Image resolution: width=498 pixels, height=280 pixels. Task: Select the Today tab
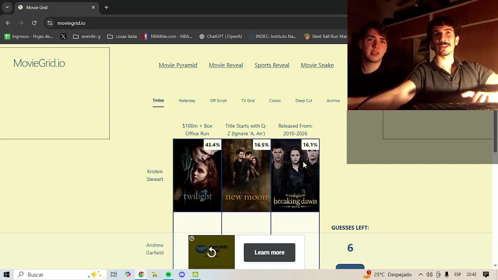pos(158,100)
